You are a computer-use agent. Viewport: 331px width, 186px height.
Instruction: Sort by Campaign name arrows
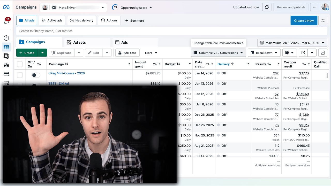pos(66,64)
